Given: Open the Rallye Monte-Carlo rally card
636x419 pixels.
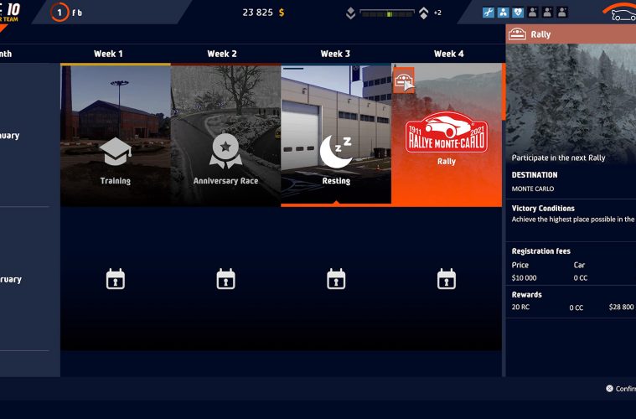Looking at the screenshot, I should coord(447,135).
